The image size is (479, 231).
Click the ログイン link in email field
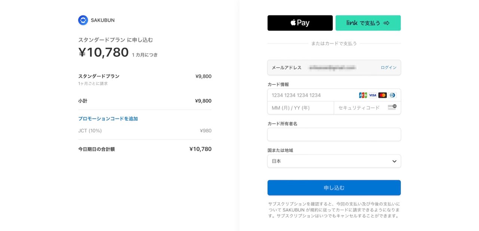coord(388,68)
